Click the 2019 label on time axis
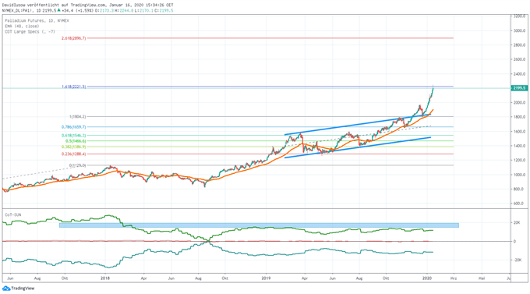This screenshot has width=530, height=294. tap(266, 278)
